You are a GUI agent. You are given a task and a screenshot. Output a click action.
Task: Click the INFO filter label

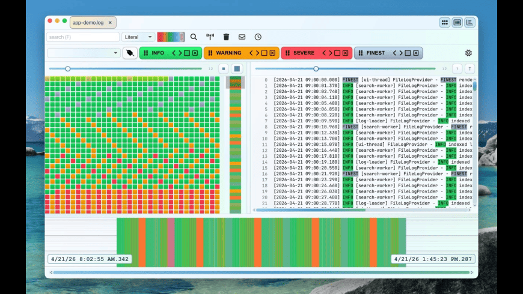coord(158,53)
